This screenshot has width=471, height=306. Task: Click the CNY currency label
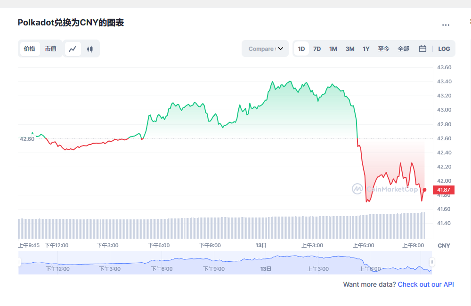pos(444,246)
